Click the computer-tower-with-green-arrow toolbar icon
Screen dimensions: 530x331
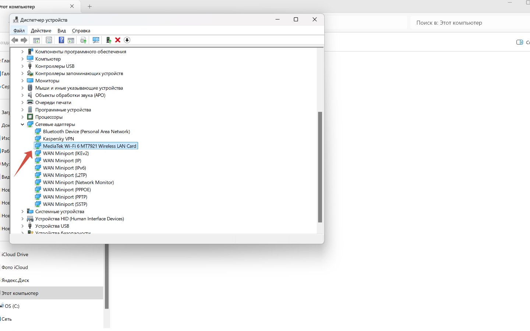click(x=109, y=40)
